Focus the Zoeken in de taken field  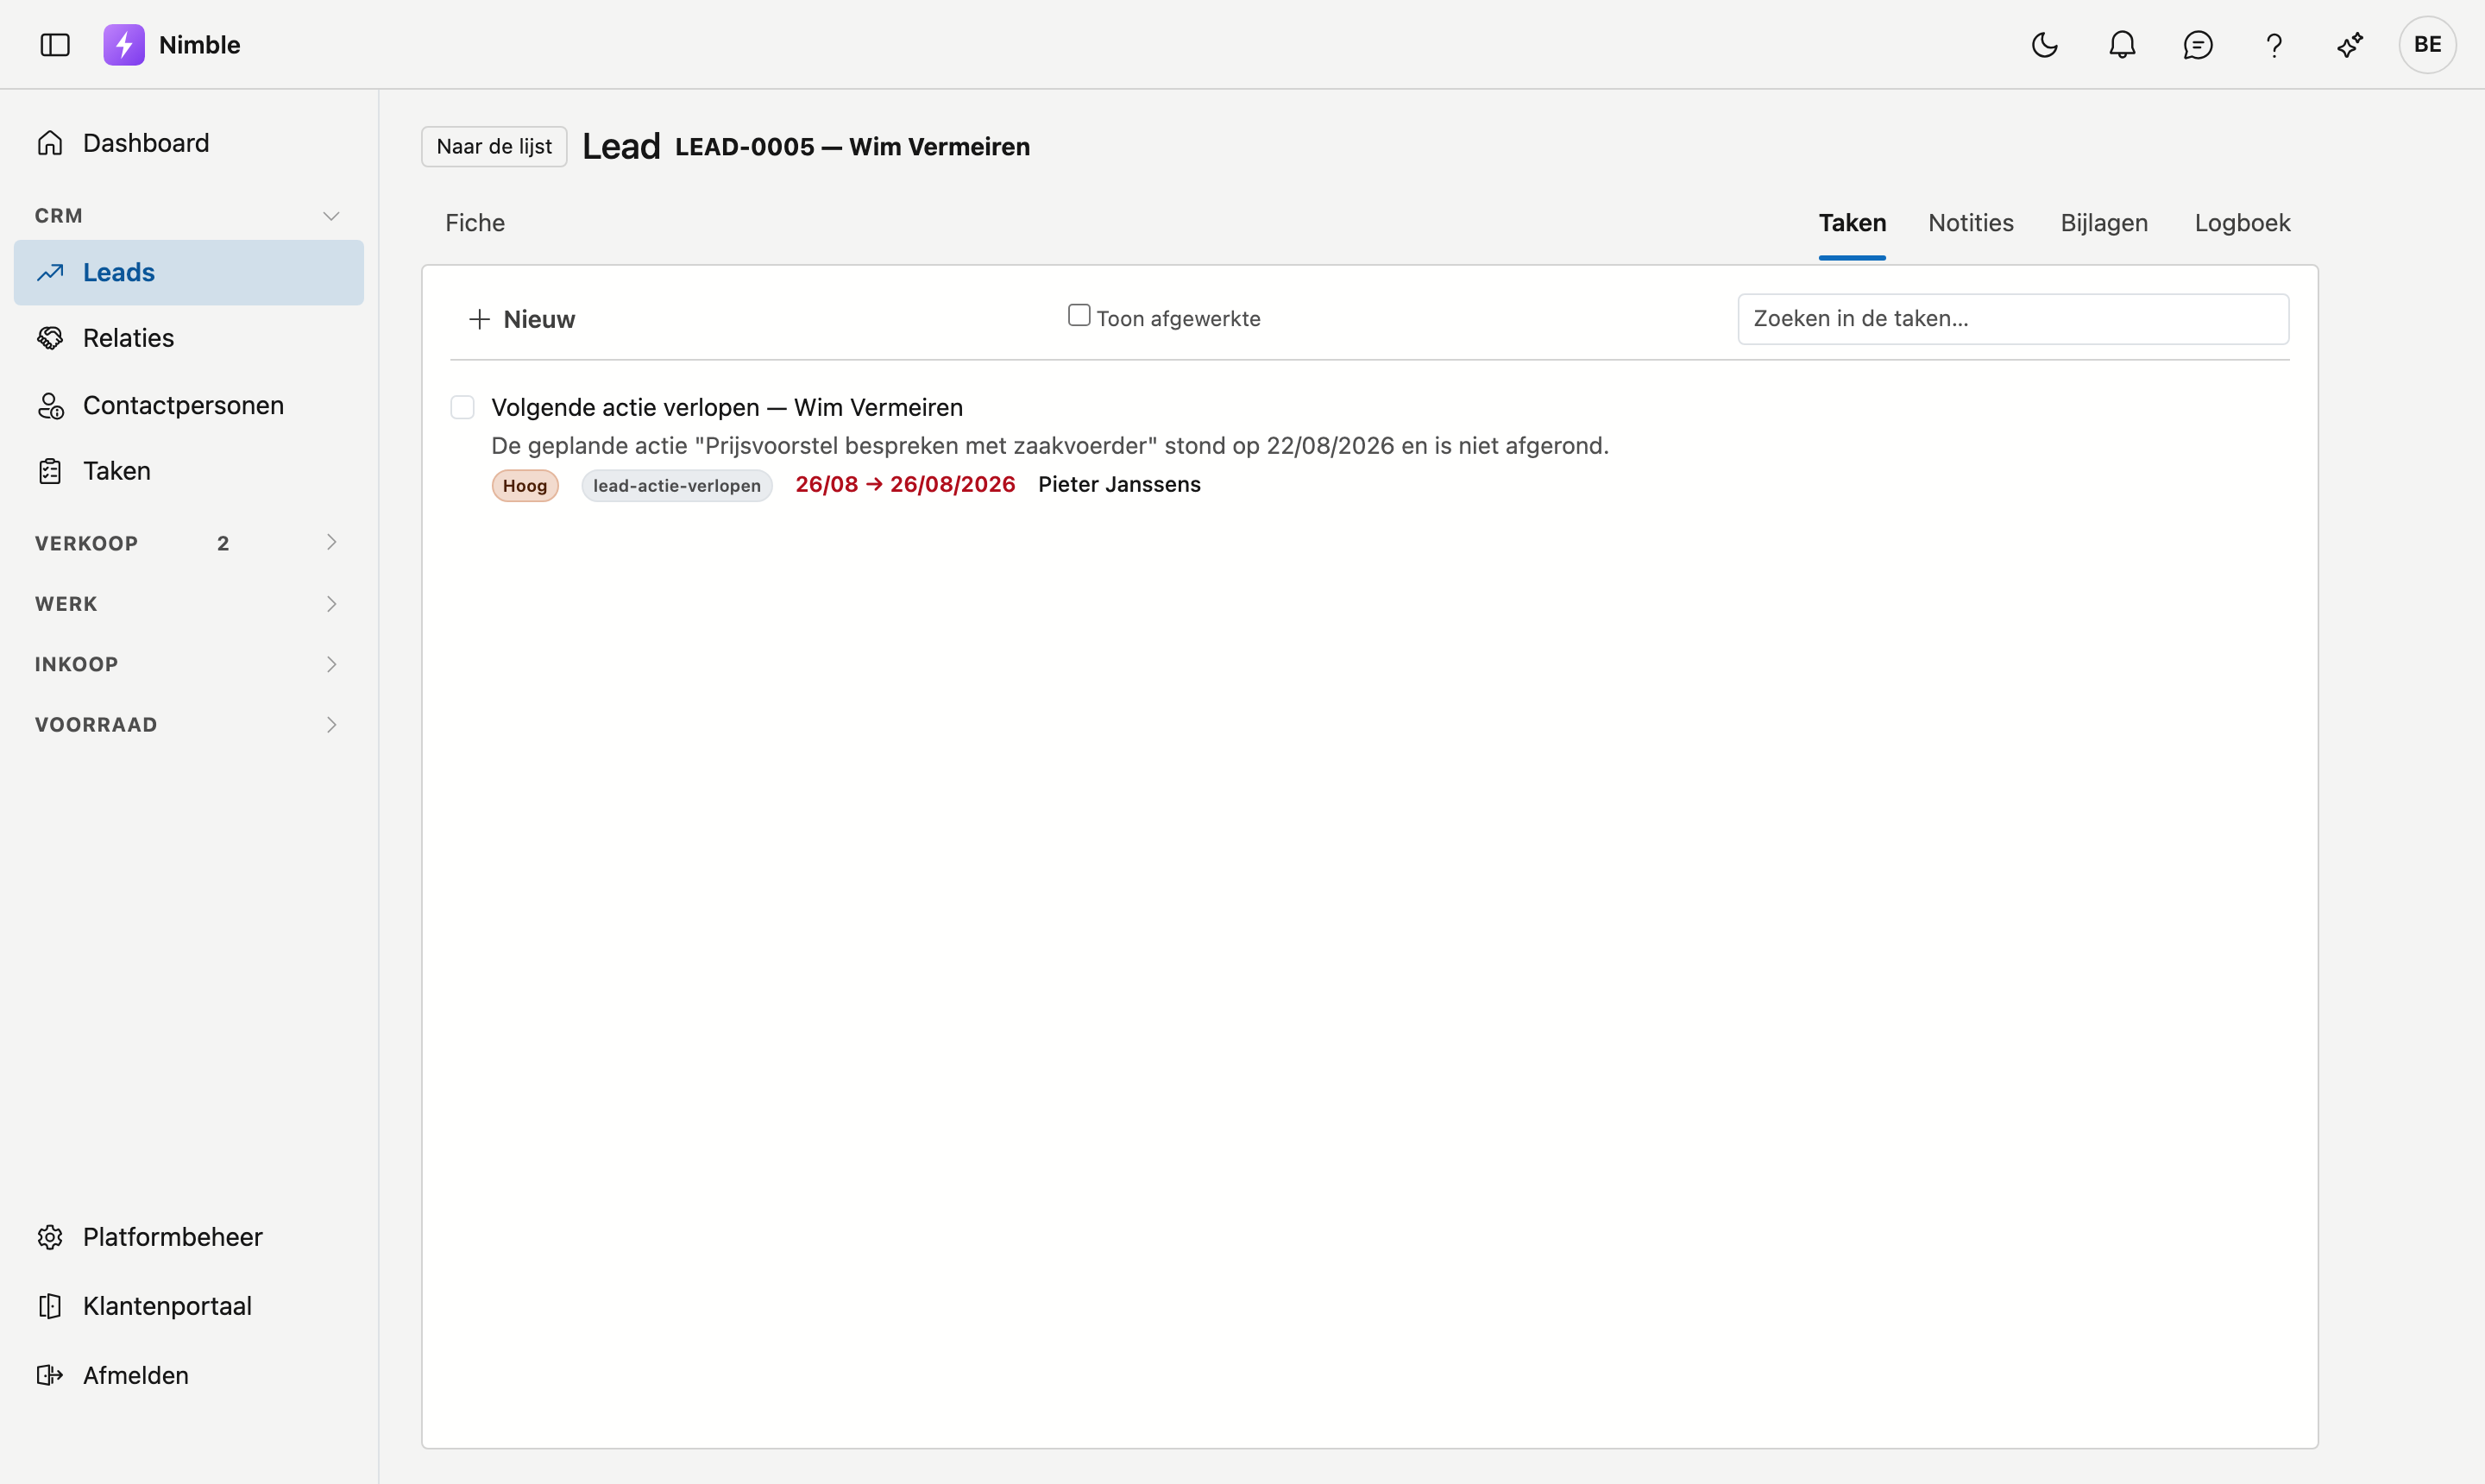click(2013, 319)
